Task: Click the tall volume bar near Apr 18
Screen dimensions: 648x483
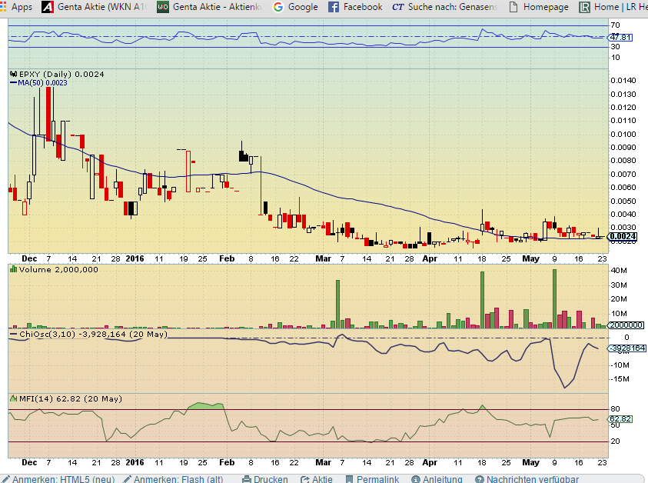Action: click(x=482, y=300)
